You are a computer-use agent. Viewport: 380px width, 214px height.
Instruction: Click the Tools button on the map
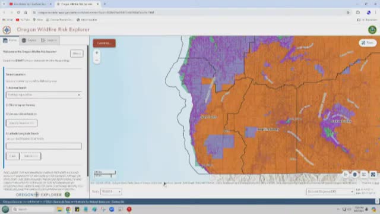coord(368,43)
